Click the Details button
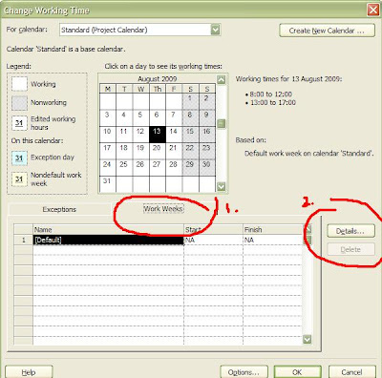This screenshot has height=378, width=382. [350, 231]
